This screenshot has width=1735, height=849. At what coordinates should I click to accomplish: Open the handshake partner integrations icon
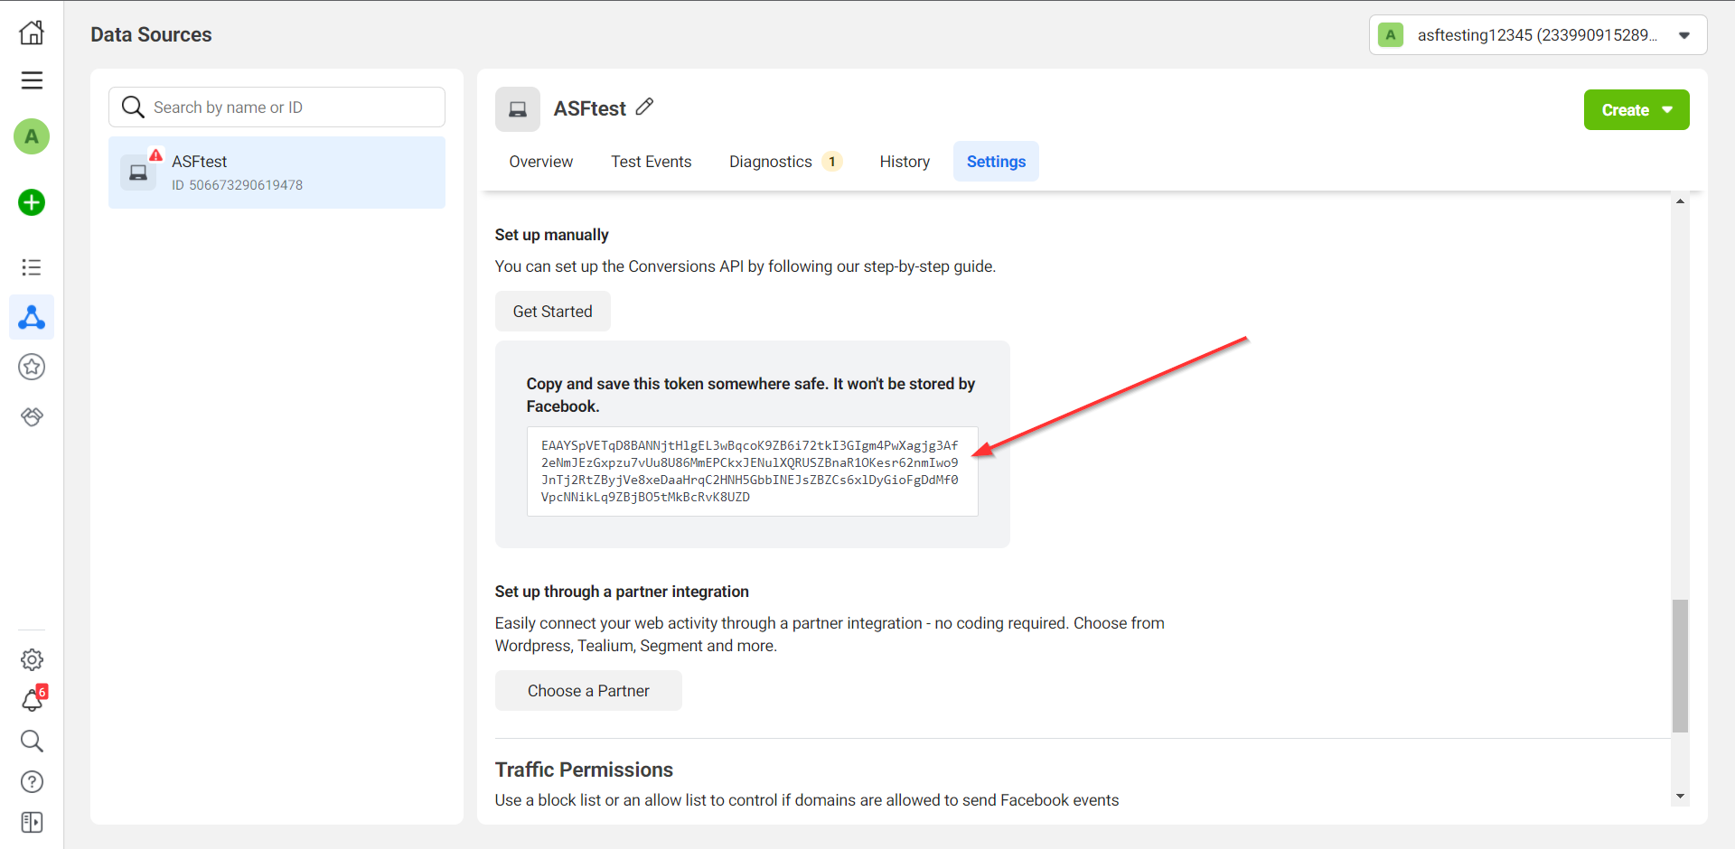point(32,416)
